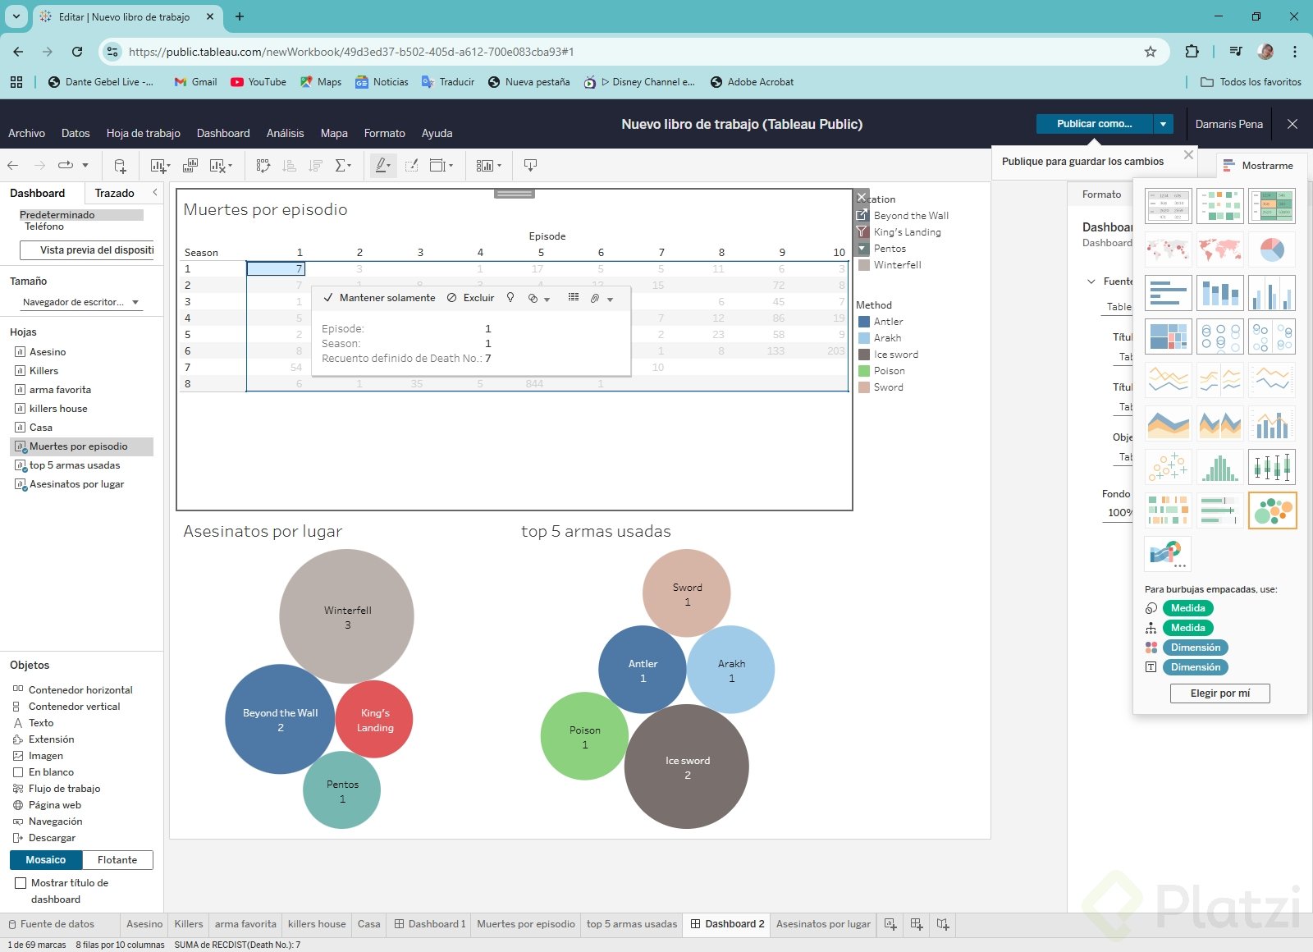Select the Flotante layout option
Screen dimensions: 1313x952
(117, 860)
